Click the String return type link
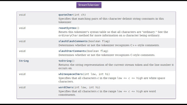187x105 pixels. [24, 61]
